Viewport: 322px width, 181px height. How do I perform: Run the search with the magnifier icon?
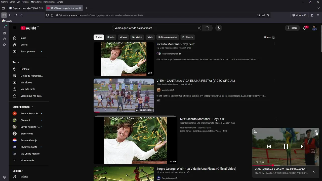207,28
